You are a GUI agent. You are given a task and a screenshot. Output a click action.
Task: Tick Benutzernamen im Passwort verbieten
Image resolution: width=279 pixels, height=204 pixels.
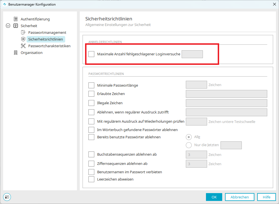[x=91, y=172]
